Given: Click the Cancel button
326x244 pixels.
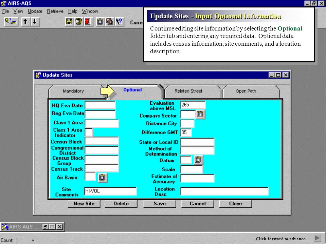Looking at the screenshot, I should (x=198, y=204).
